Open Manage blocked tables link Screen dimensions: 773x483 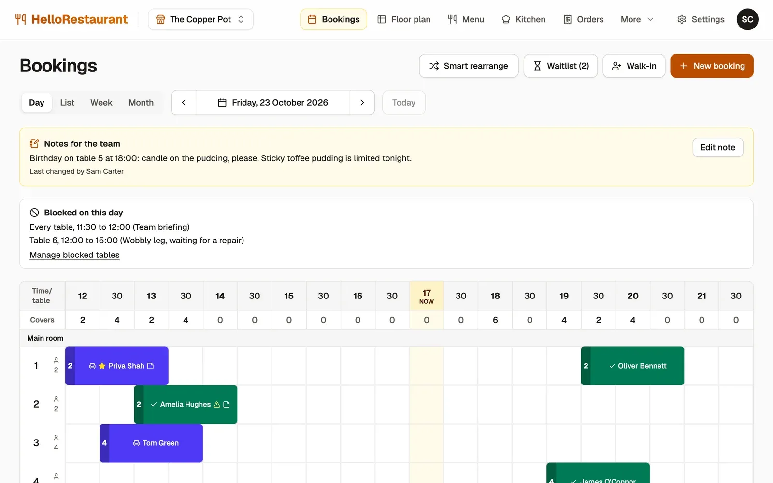74,255
